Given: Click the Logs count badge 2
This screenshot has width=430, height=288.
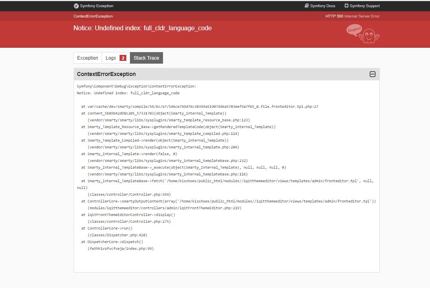Looking at the screenshot, I should [x=123, y=58].
